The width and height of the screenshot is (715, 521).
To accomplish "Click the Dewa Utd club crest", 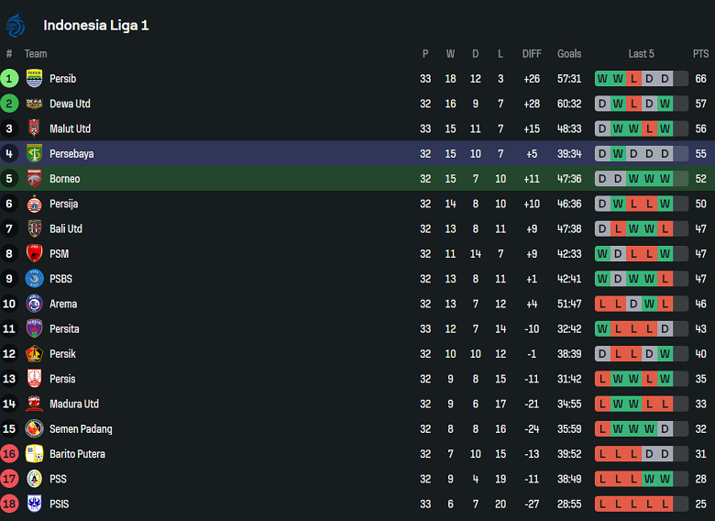I will tap(34, 104).
